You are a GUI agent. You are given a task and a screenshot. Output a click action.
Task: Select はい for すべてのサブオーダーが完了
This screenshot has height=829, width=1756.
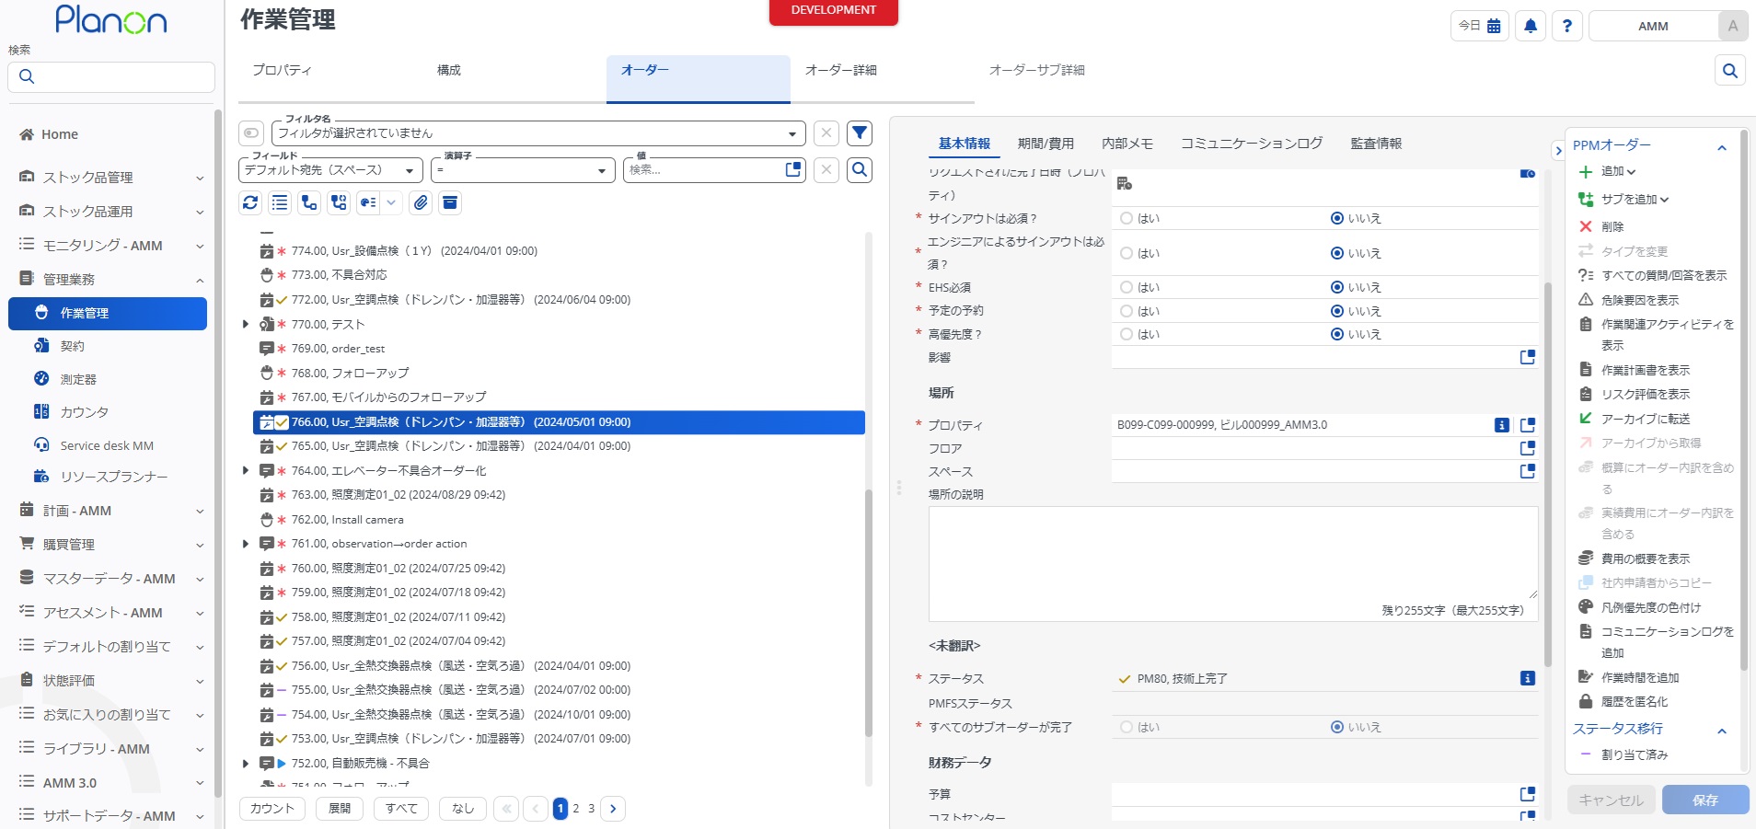1126,726
